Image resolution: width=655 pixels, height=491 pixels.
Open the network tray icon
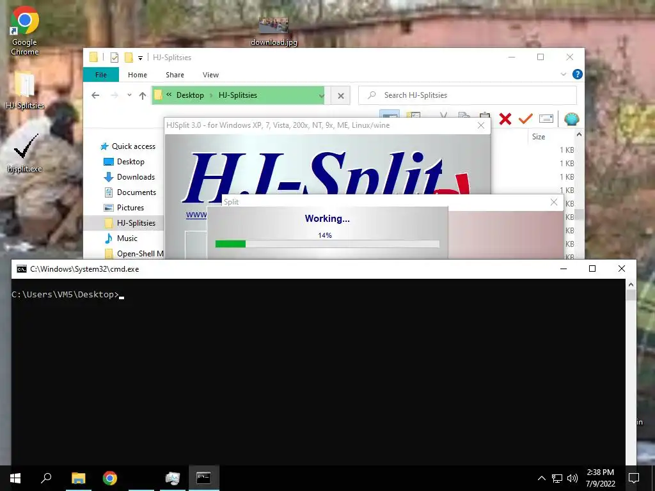(557, 478)
